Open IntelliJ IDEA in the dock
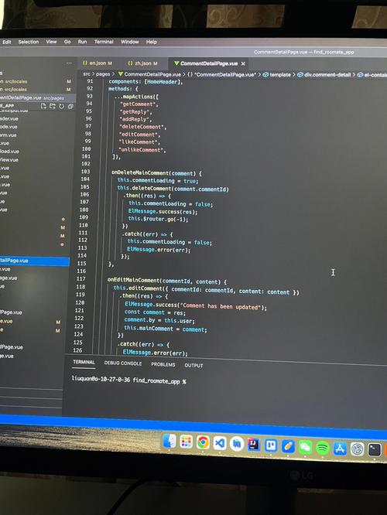 [254, 445]
